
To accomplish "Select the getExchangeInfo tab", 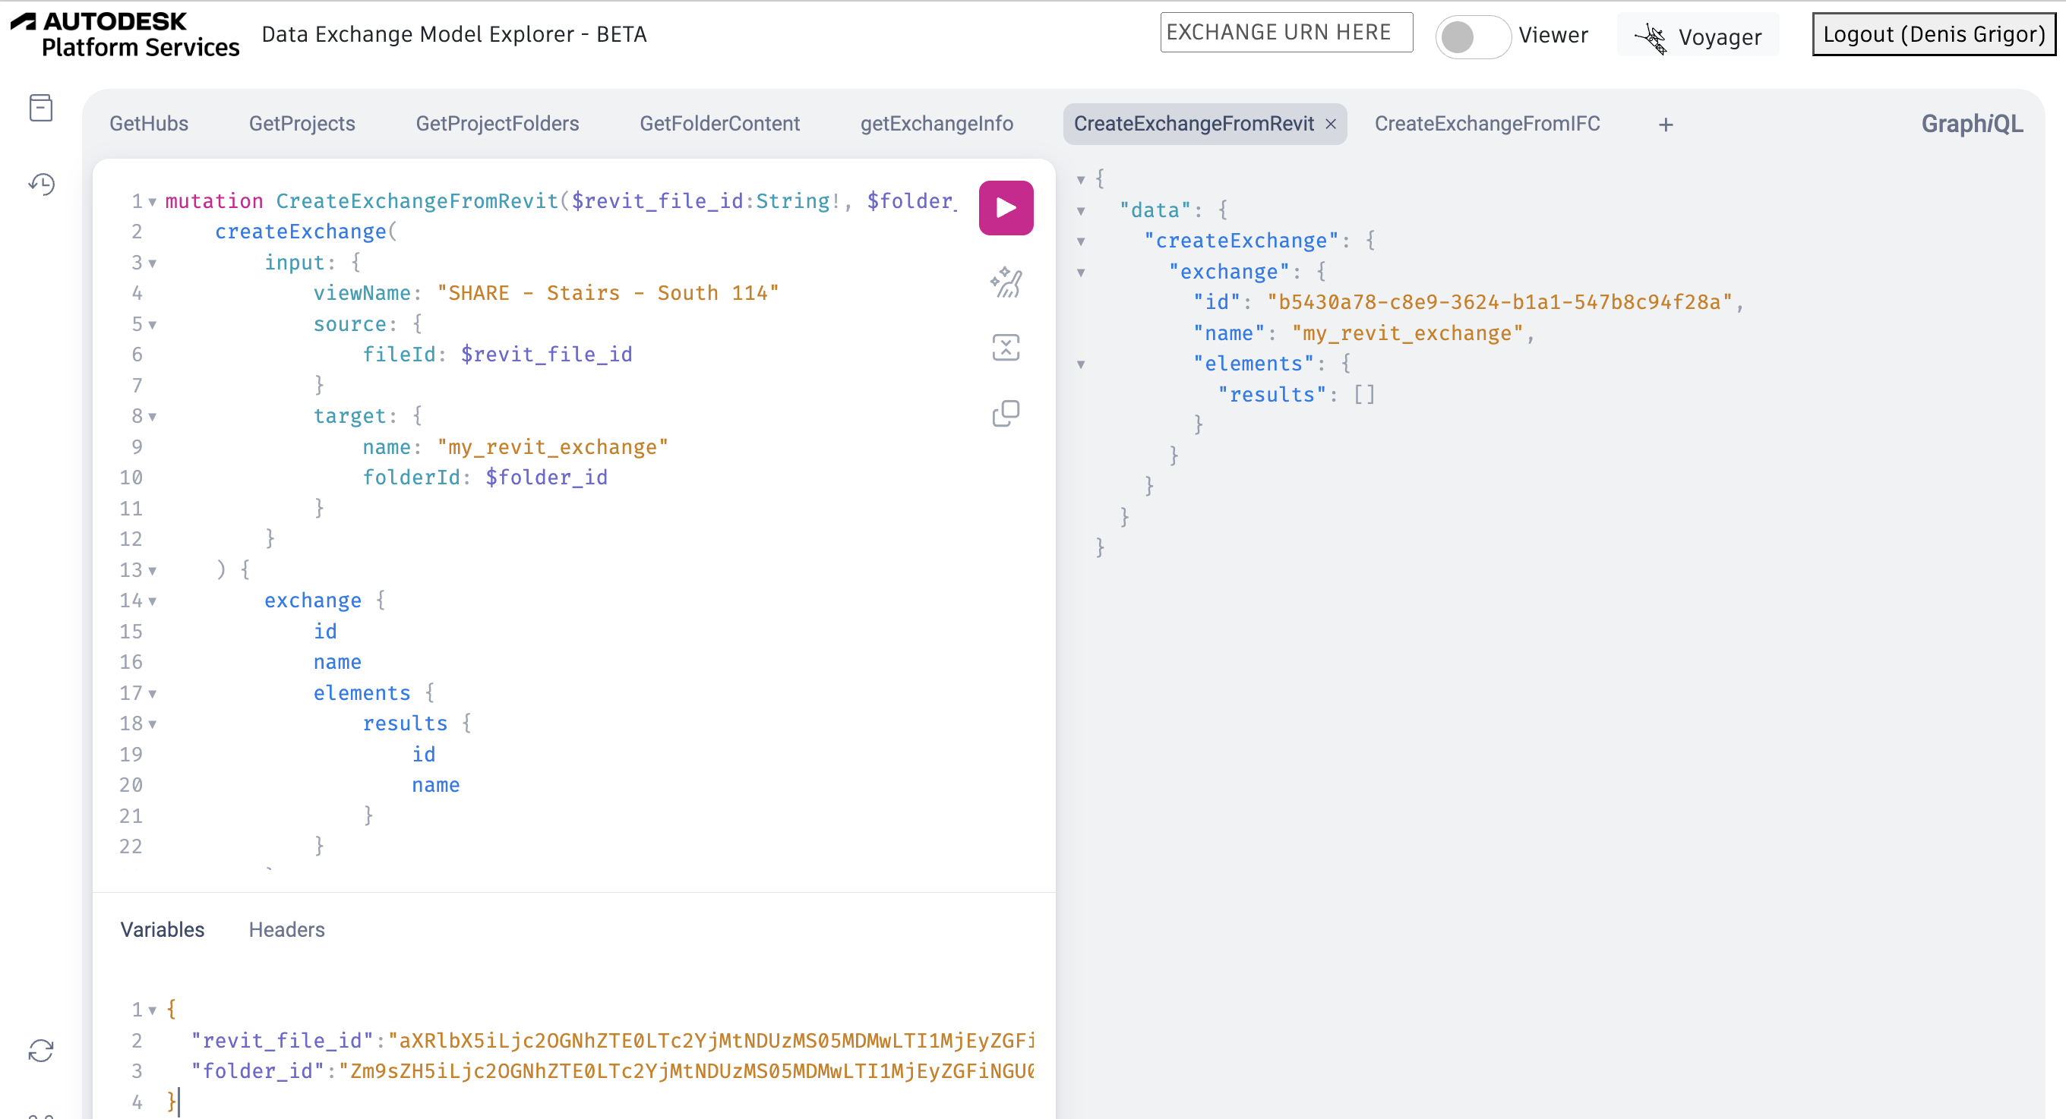I will pyautogui.click(x=937, y=124).
